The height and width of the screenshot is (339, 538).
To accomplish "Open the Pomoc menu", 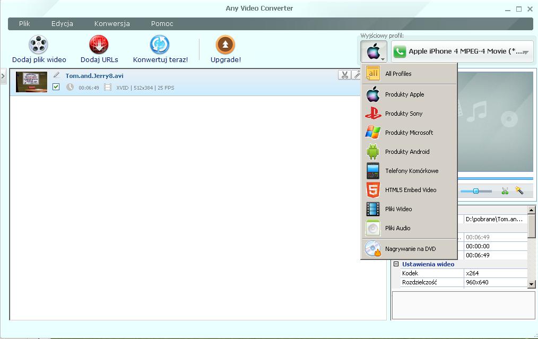I will 162,24.
